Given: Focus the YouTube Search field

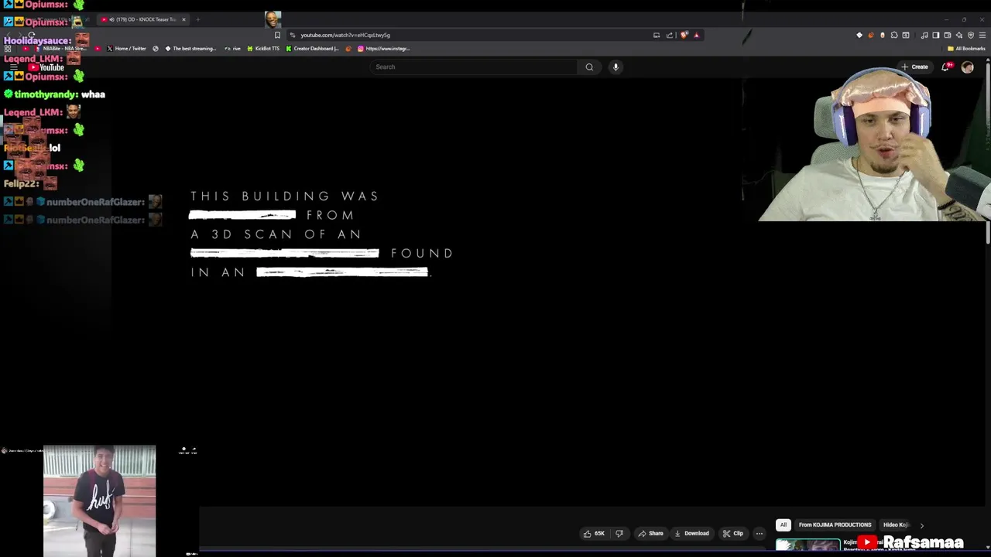Looking at the screenshot, I should 474,67.
